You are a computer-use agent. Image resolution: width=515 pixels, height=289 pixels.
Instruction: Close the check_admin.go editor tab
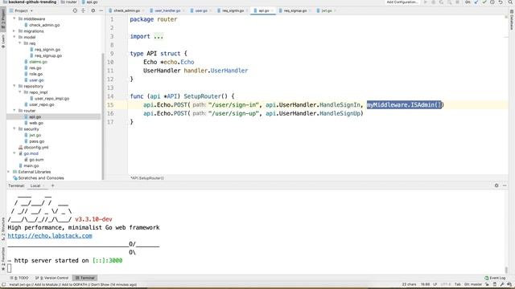pos(143,10)
